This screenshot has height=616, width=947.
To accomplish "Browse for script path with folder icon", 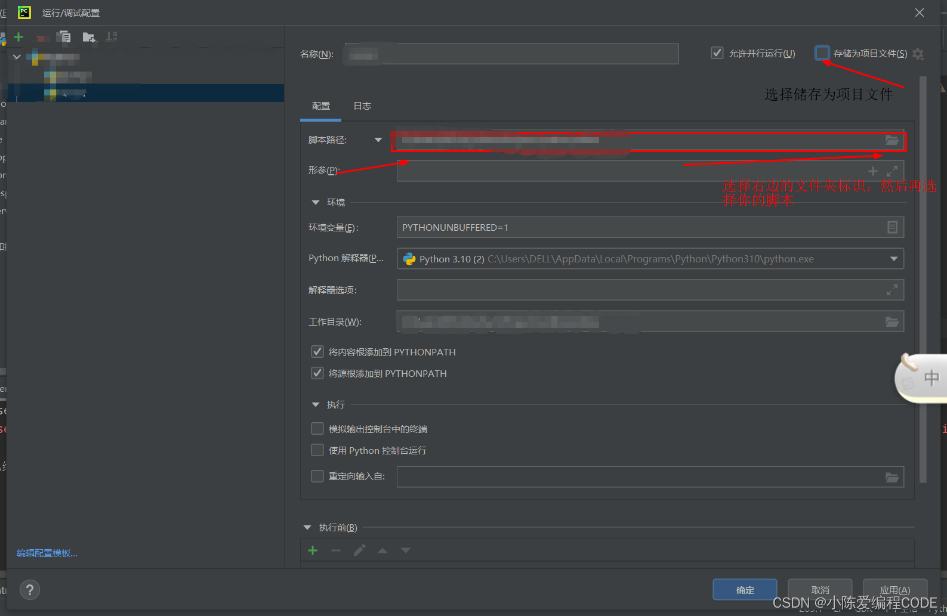I will 892,140.
